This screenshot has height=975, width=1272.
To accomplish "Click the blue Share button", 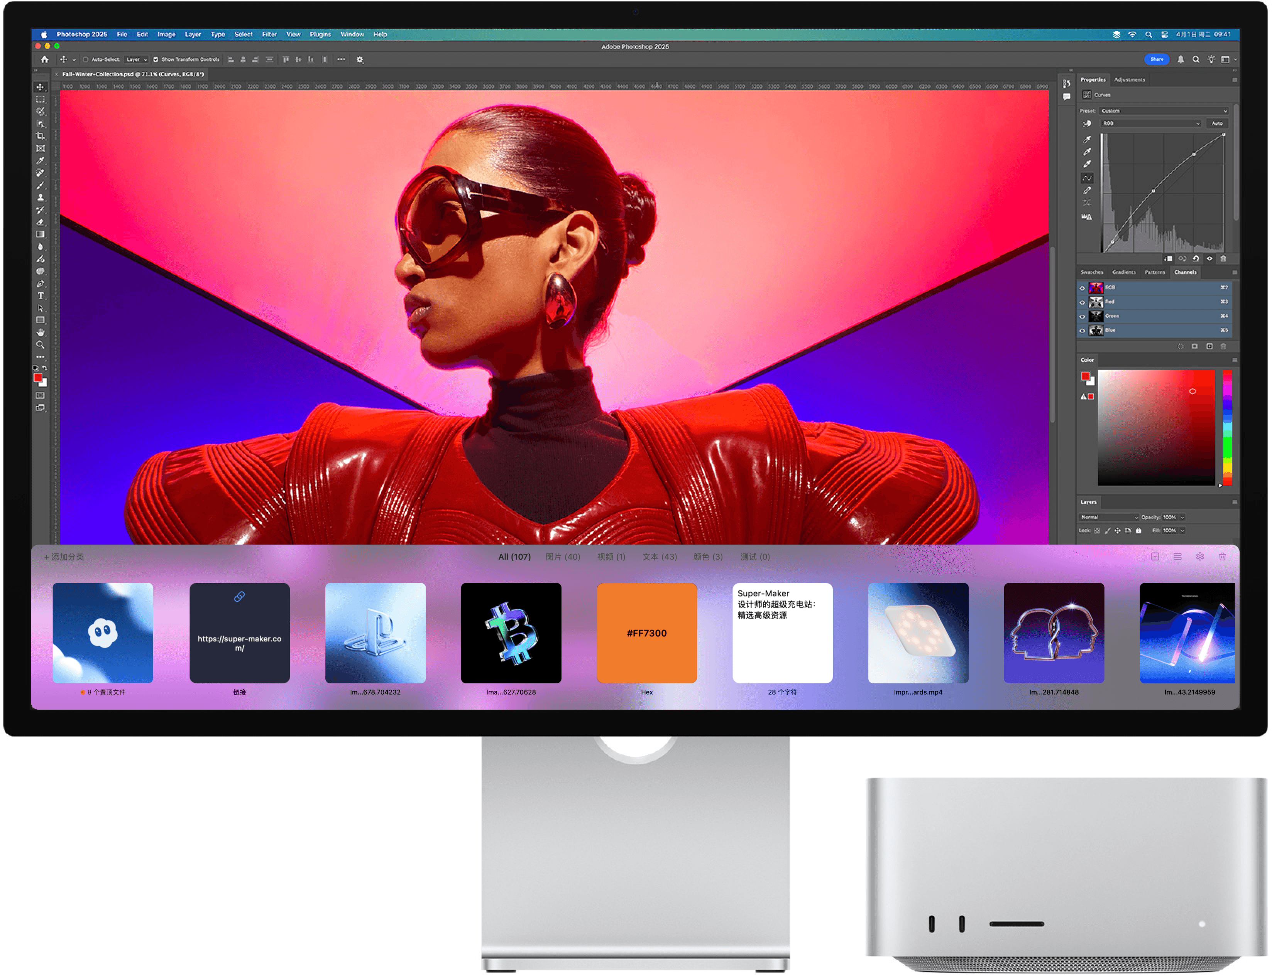I will click(1157, 59).
